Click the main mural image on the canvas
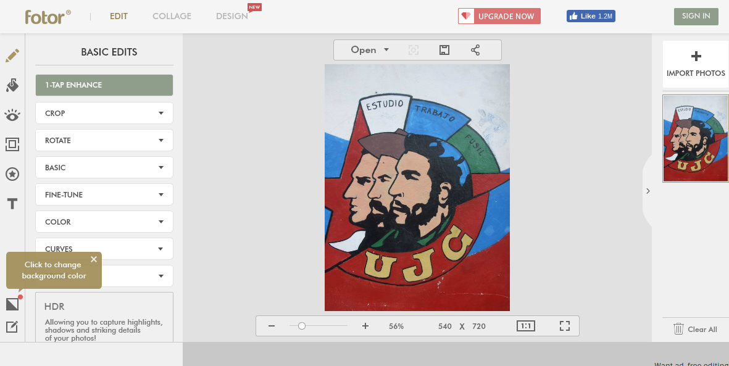Screen dimensions: 729x366 click(x=417, y=188)
